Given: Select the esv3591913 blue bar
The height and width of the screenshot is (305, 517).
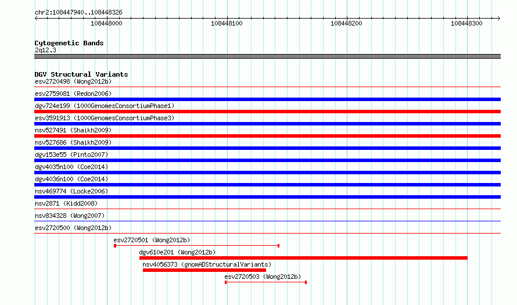Looking at the screenshot, I should 267,124.
